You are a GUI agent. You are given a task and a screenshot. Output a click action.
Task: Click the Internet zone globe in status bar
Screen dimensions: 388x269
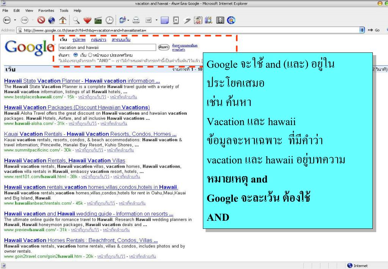point(350,266)
